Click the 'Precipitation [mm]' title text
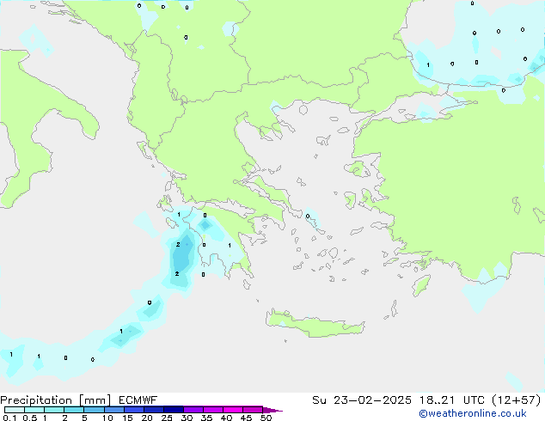Image resolution: width=545 pixels, height=421 pixels. click(56, 400)
